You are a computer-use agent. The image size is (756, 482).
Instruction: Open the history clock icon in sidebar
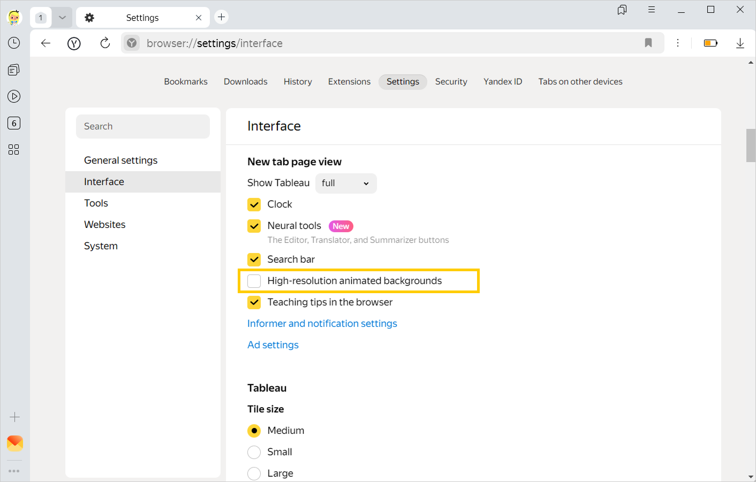[x=14, y=43]
